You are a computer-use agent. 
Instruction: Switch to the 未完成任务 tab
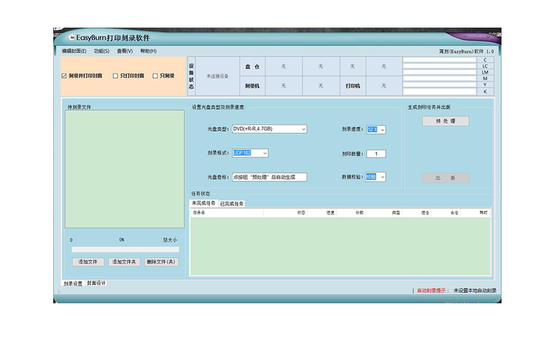pyautogui.click(x=203, y=203)
